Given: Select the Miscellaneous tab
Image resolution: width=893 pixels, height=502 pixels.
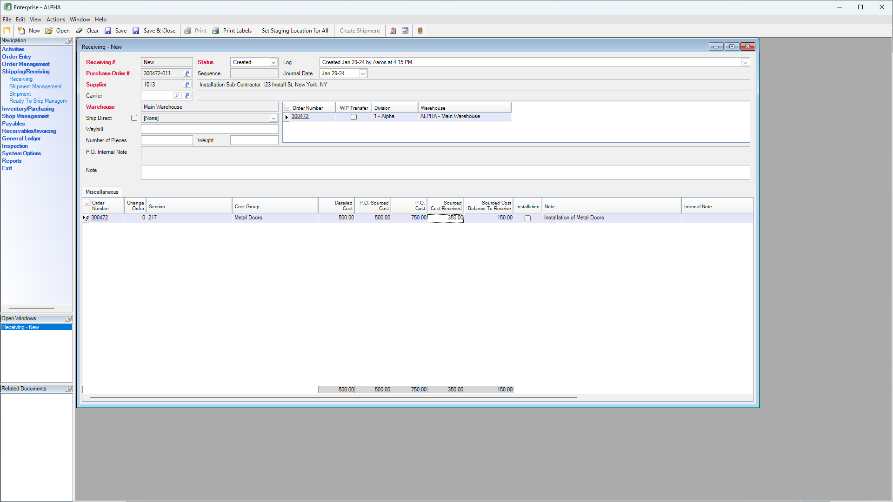Looking at the screenshot, I should (x=102, y=192).
